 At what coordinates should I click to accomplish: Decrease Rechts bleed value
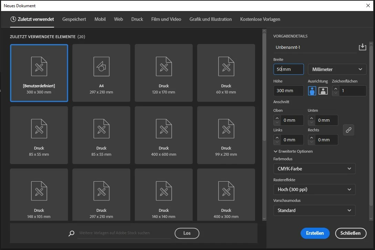point(311,142)
